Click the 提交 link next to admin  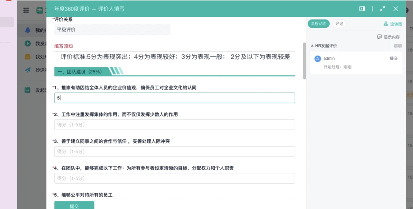(394, 58)
